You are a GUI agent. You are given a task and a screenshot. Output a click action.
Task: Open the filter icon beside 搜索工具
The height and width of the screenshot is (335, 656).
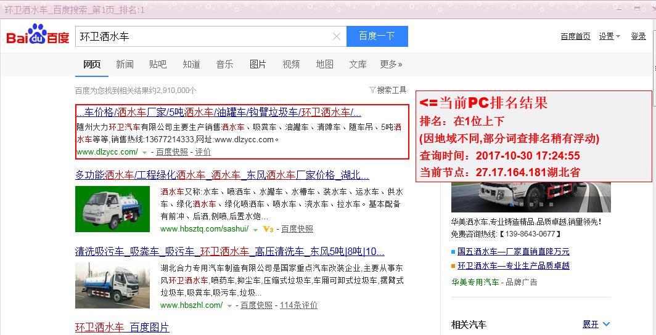[x=372, y=90]
